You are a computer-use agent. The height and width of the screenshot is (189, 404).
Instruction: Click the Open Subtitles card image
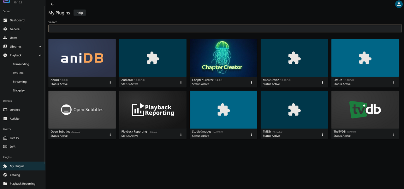[82, 110]
